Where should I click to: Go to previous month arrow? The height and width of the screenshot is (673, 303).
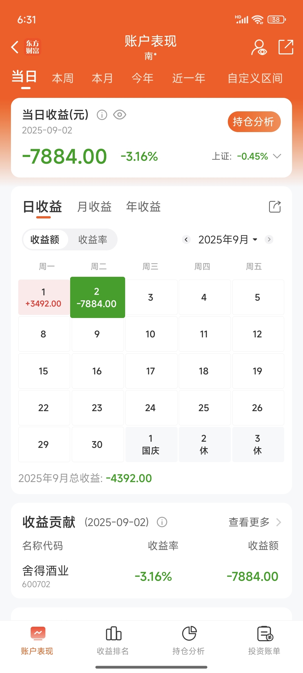pyautogui.click(x=186, y=239)
